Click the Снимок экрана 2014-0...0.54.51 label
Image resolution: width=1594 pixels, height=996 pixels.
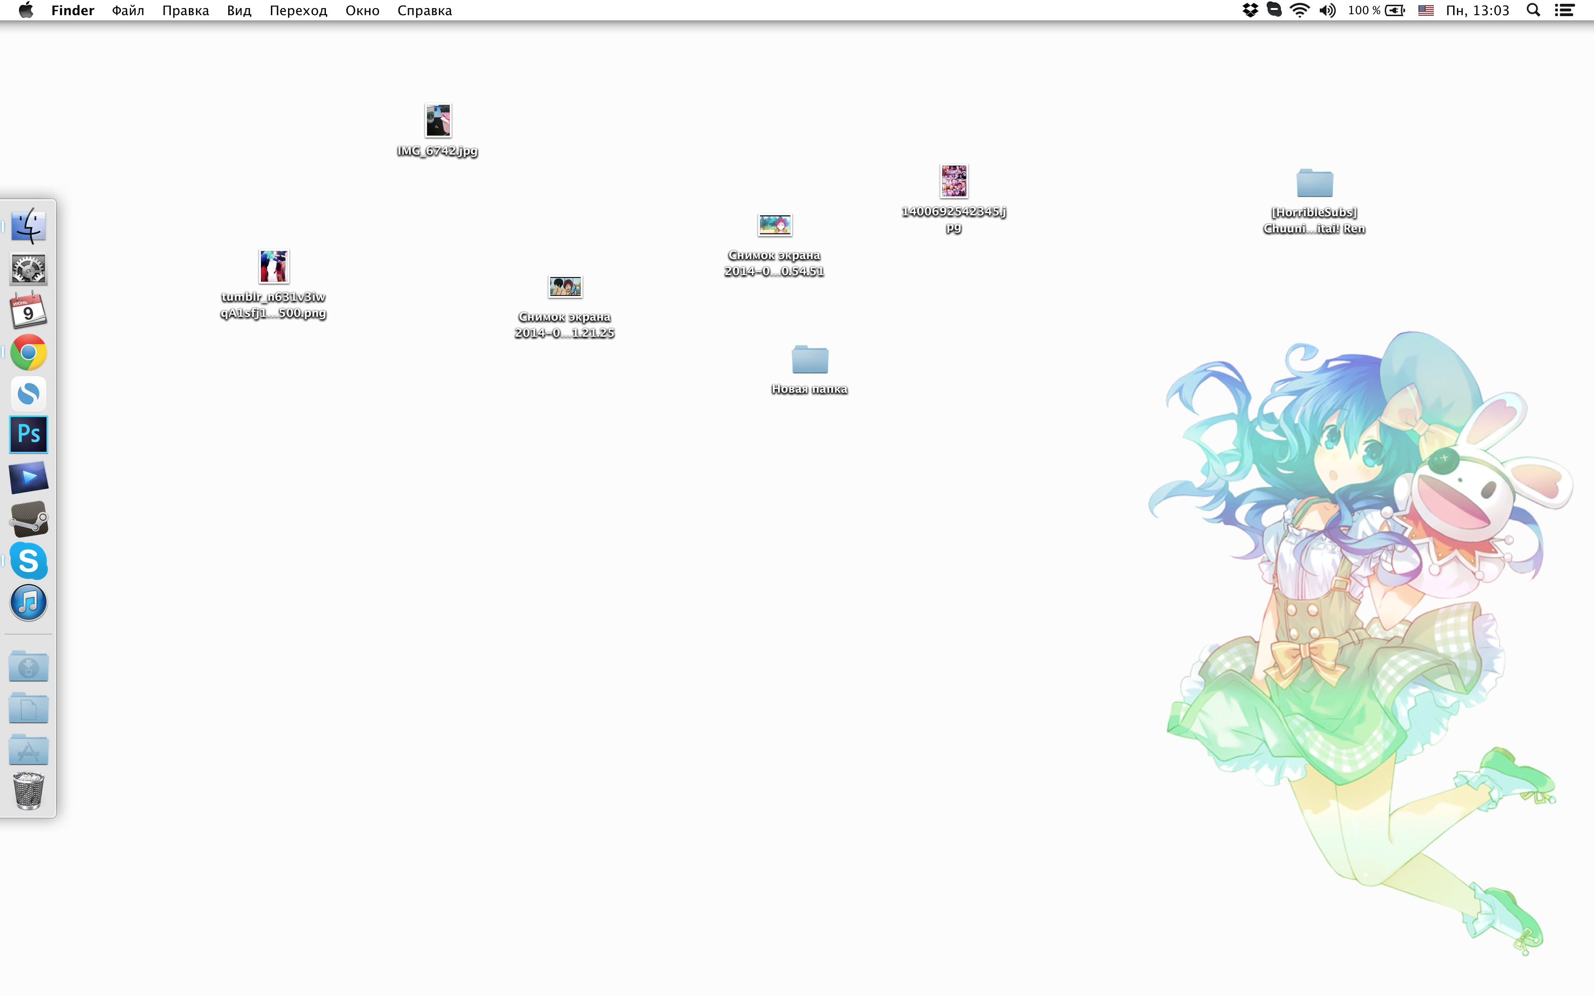click(775, 263)
